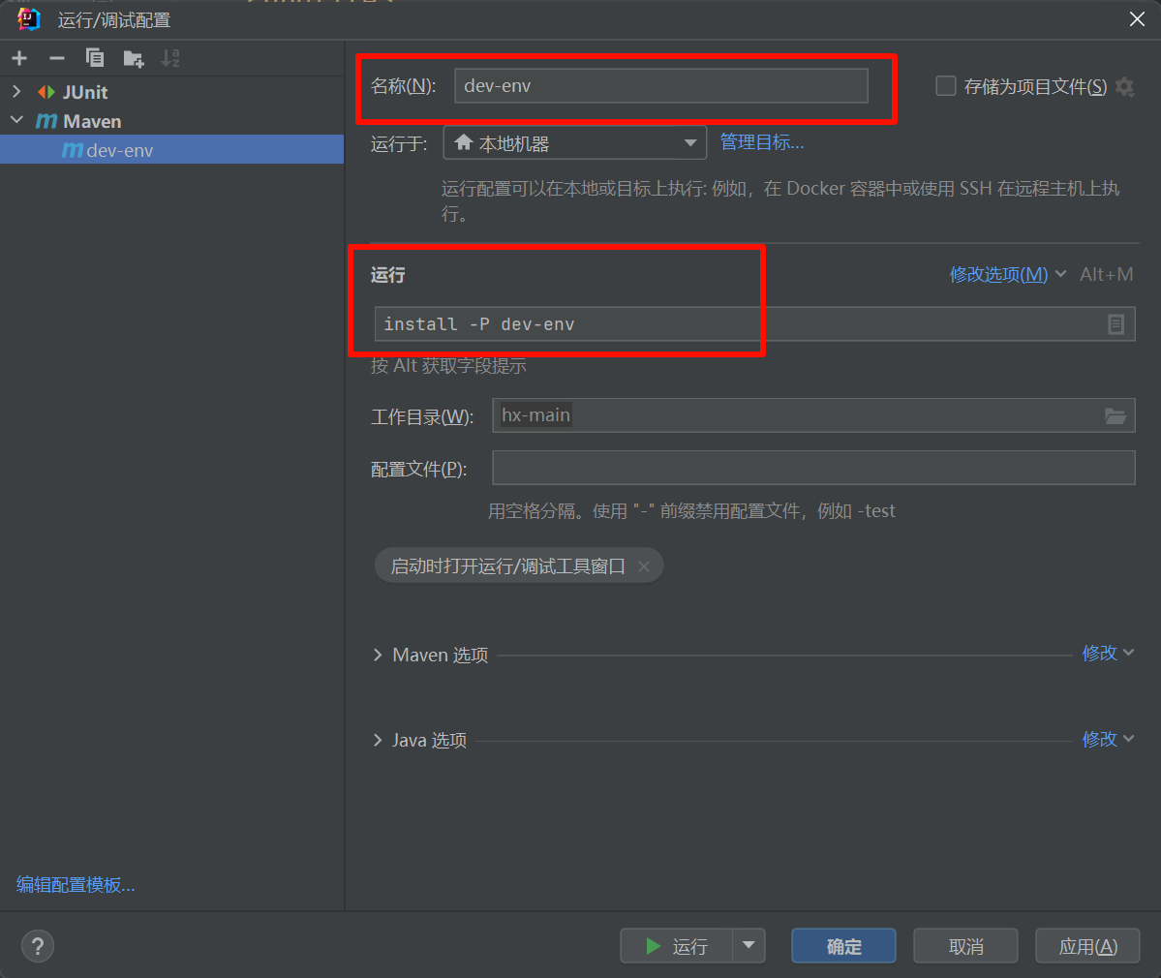Open the 管理目标 link
This screenshot has height=978, width=1161.
[762, 142]
